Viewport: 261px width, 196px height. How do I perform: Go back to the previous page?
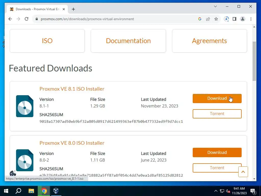[x=10, y=19]
